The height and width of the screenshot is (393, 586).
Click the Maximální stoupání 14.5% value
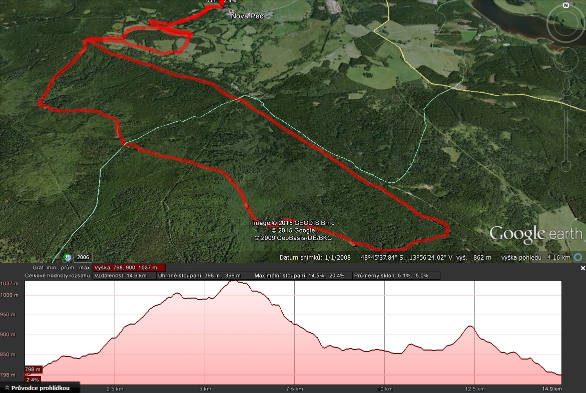[x=302, y=276]
